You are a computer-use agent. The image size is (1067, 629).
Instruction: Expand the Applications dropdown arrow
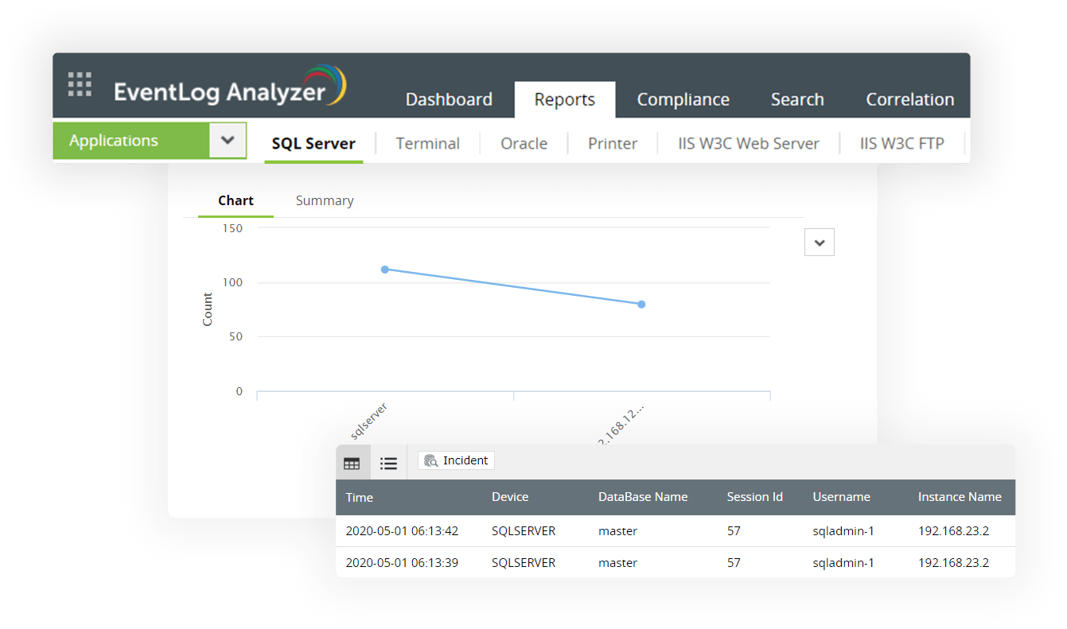point(228,141)
